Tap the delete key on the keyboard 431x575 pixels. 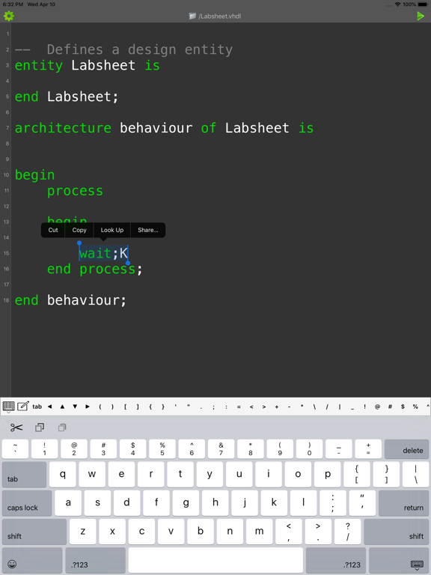click(x=407, y=449)
